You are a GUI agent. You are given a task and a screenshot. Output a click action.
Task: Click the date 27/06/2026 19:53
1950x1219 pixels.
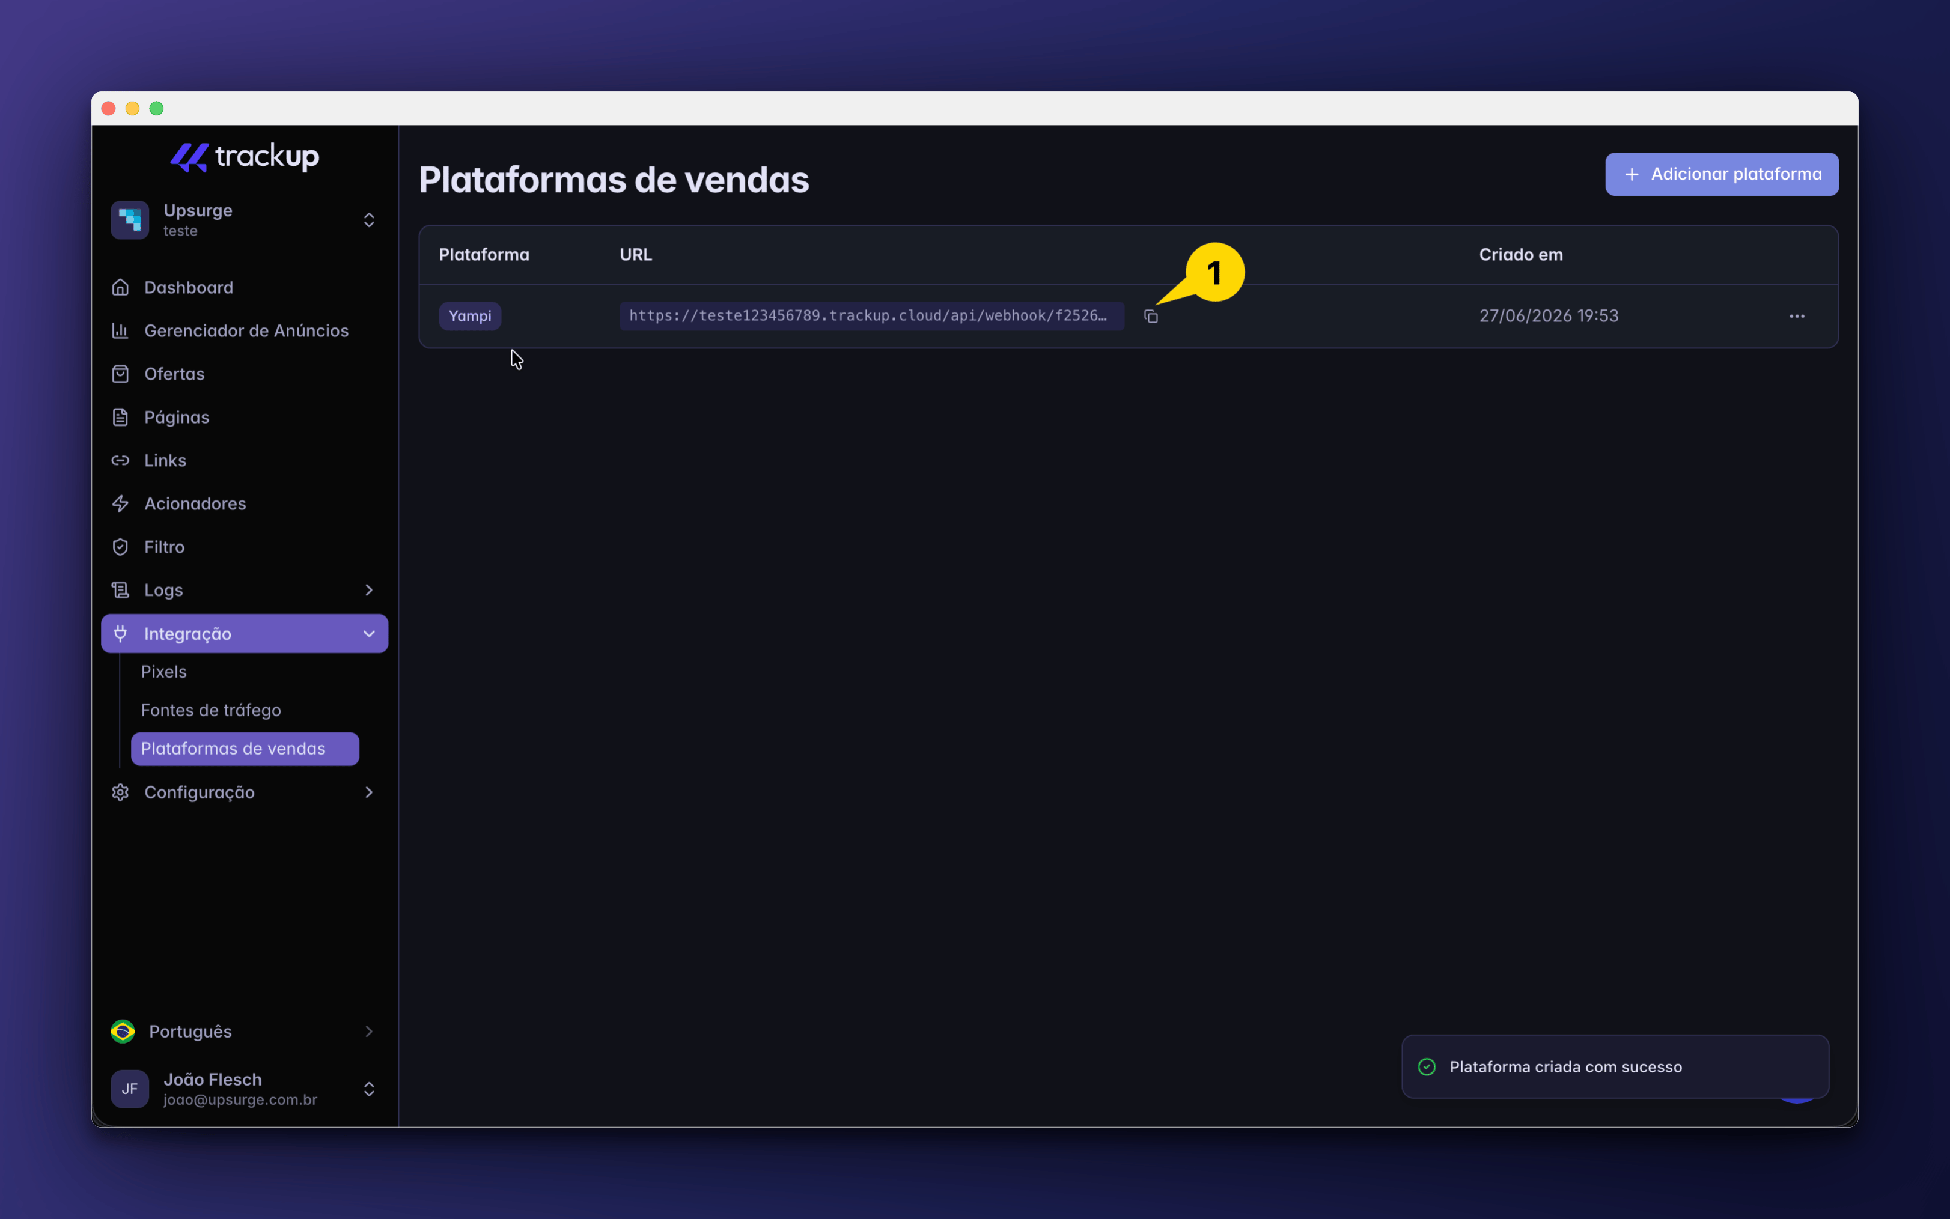click(1549, 316)
